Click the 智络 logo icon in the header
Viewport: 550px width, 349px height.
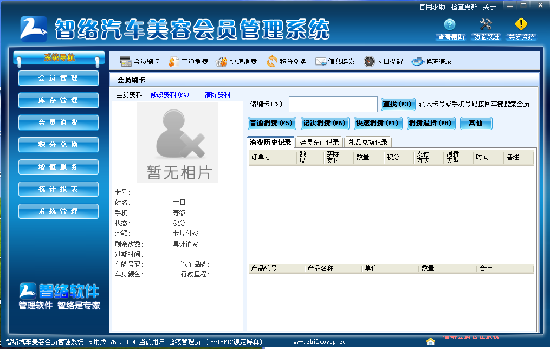pyautogui.click(x=34, y=29)
